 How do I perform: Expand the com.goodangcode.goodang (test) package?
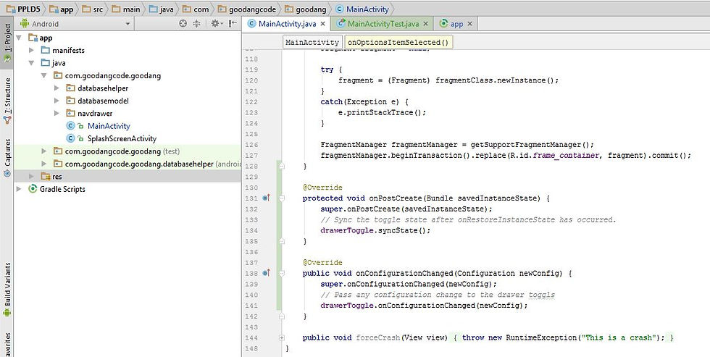[44, 151]
